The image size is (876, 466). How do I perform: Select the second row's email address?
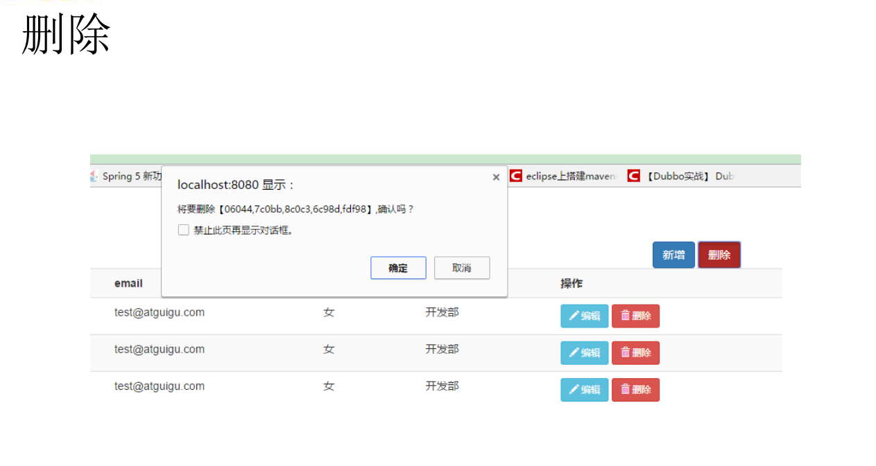coord(160,349)
